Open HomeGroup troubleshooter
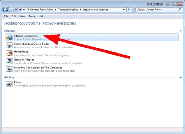 (x=21, y=52)
